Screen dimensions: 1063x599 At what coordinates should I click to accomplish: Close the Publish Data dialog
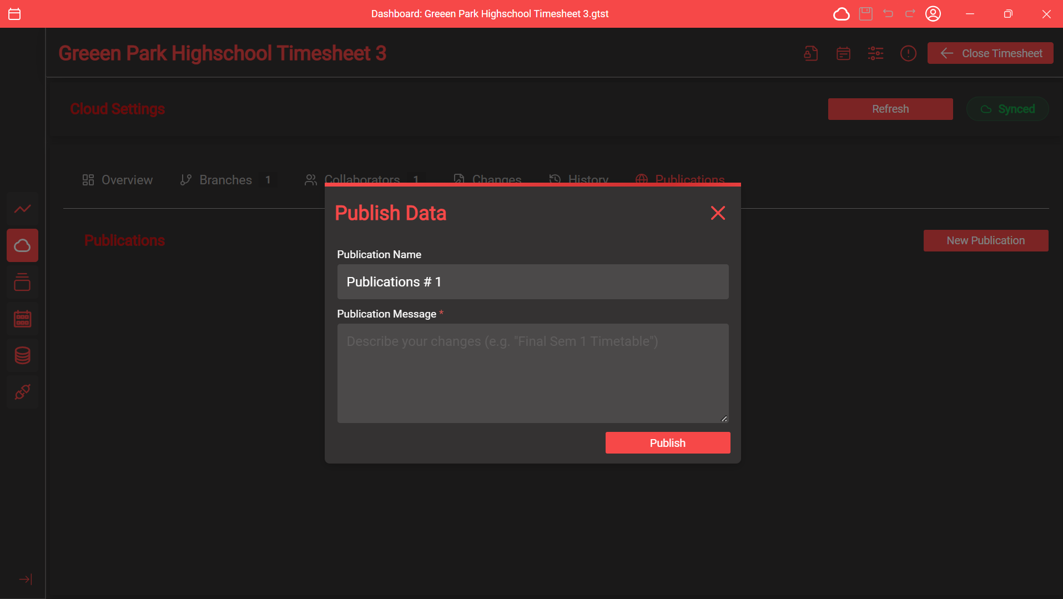[717, 213]
